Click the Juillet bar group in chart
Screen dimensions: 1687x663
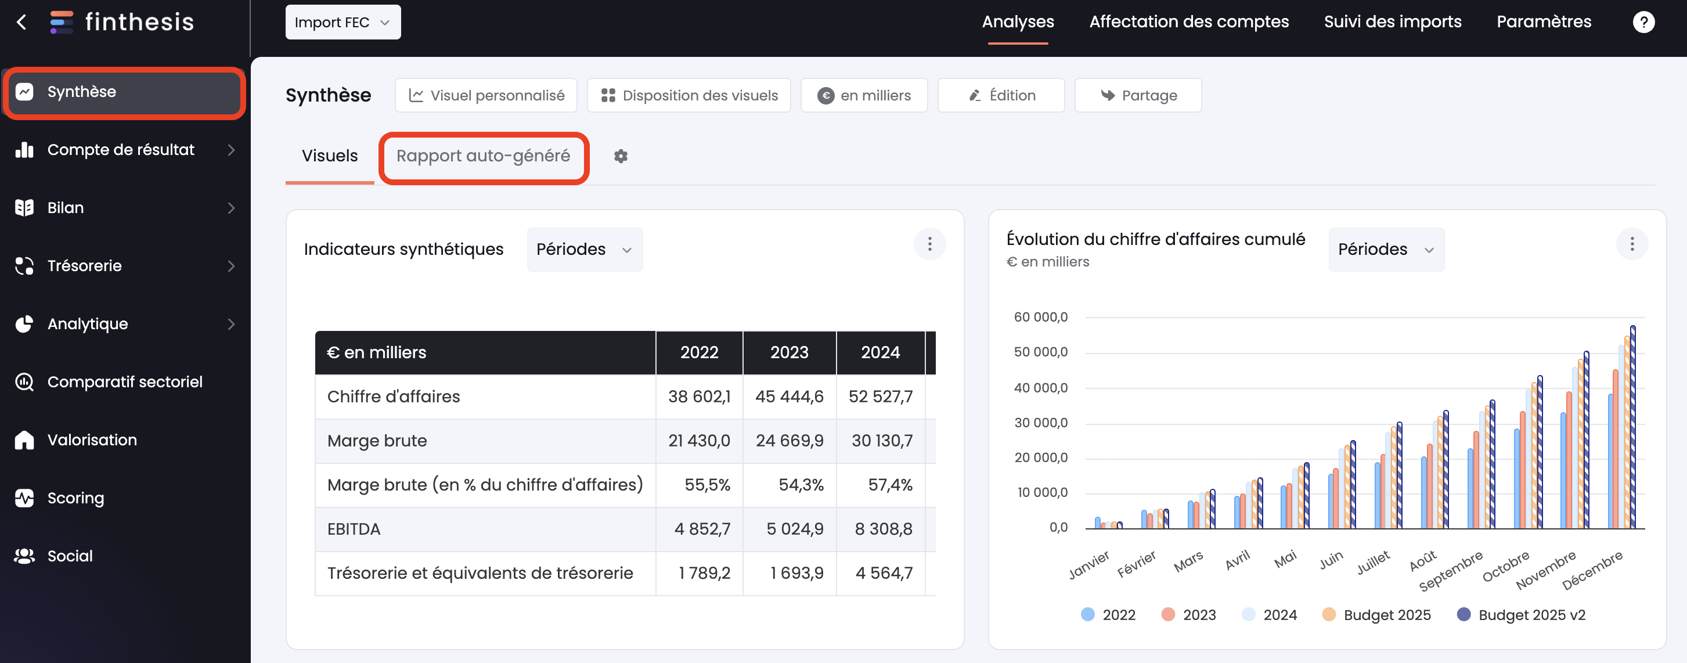click(1389, 475)
